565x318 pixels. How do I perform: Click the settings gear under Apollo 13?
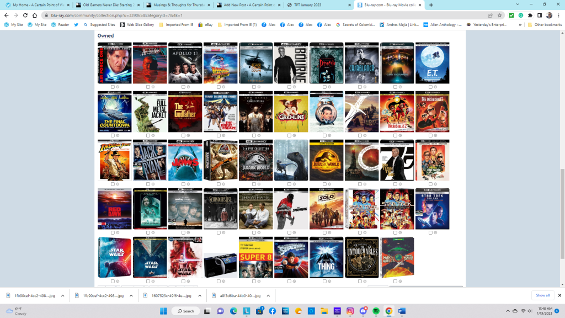coord(188,87)
